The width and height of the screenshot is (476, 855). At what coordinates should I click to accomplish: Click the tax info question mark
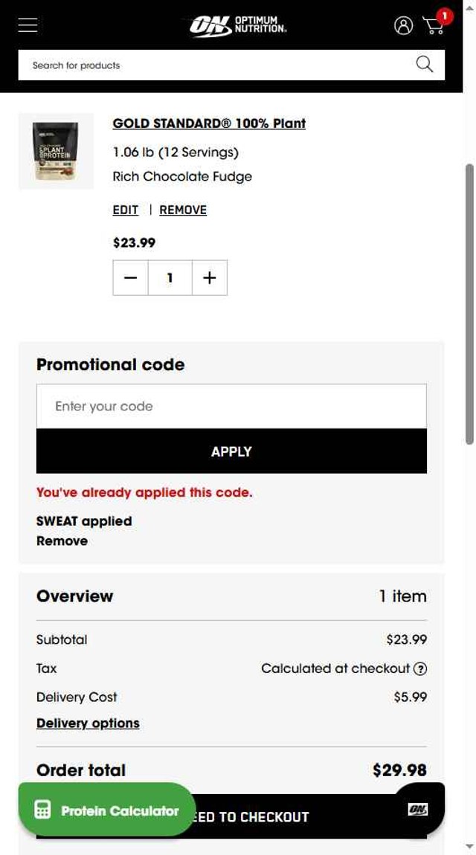click(420, 668)
